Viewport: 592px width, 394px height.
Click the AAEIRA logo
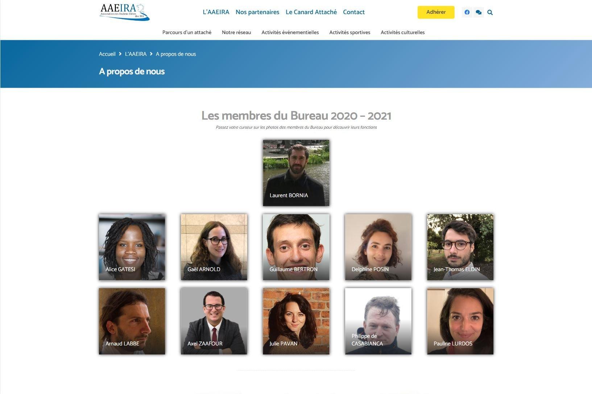(x=124, y=12)
